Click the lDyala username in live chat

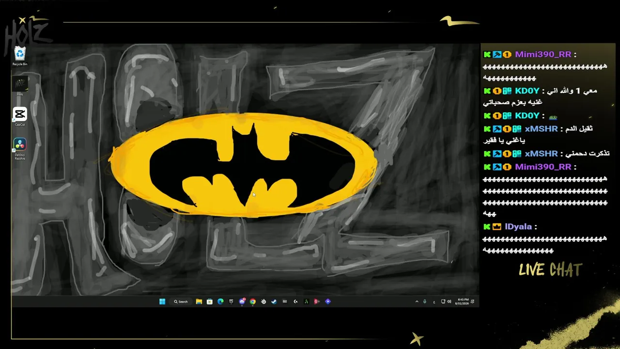518,227
